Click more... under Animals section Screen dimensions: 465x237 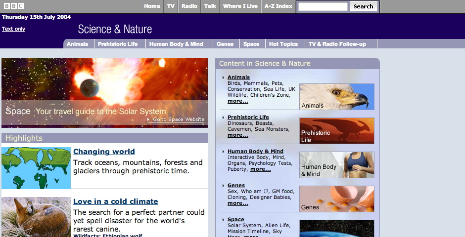coord(238,101)
